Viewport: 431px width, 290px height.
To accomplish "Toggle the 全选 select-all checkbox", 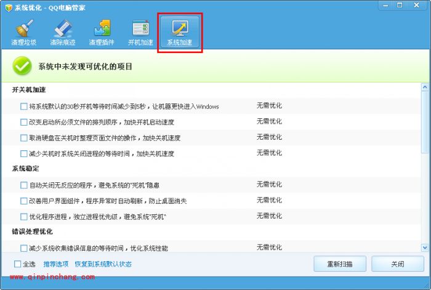I will tap(18, 264).
